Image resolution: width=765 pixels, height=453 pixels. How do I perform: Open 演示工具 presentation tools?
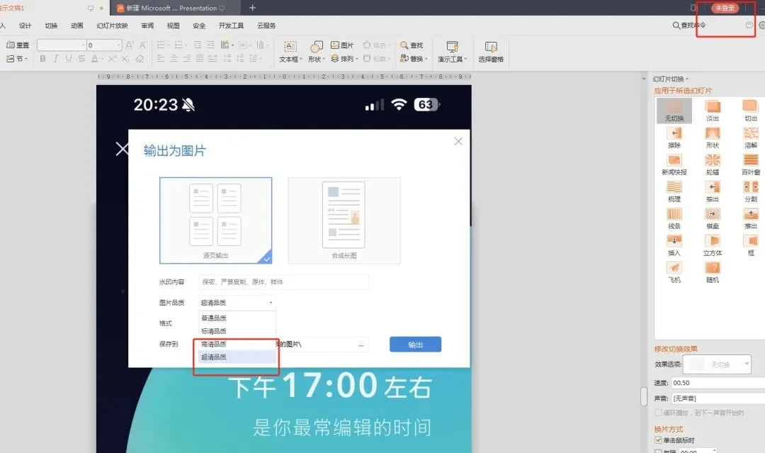point(452,51)
